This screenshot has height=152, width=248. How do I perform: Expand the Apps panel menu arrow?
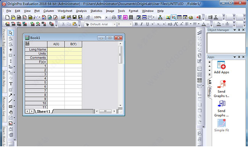coord(235,57)
